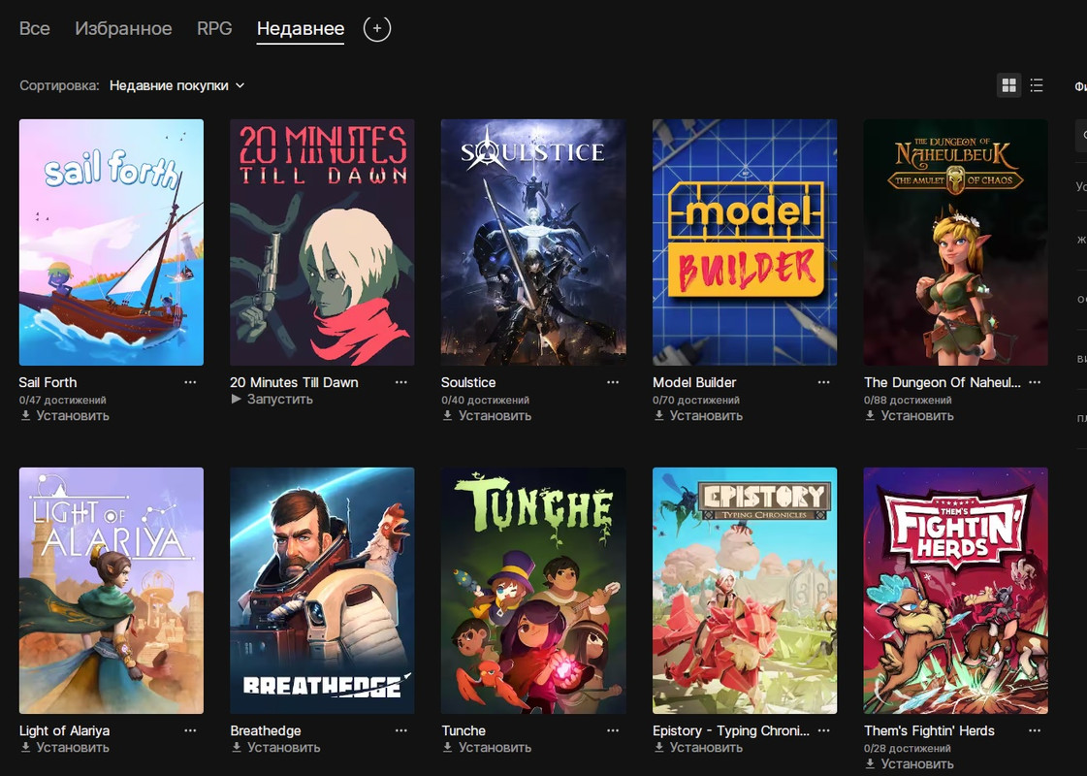Open 20 Minutes Till Dawn options menu
Screen dimensions: 1087x776
click(401, 382)
